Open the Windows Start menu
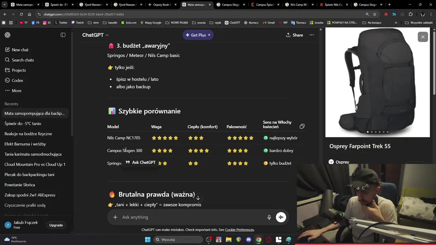 coord(147,240)
